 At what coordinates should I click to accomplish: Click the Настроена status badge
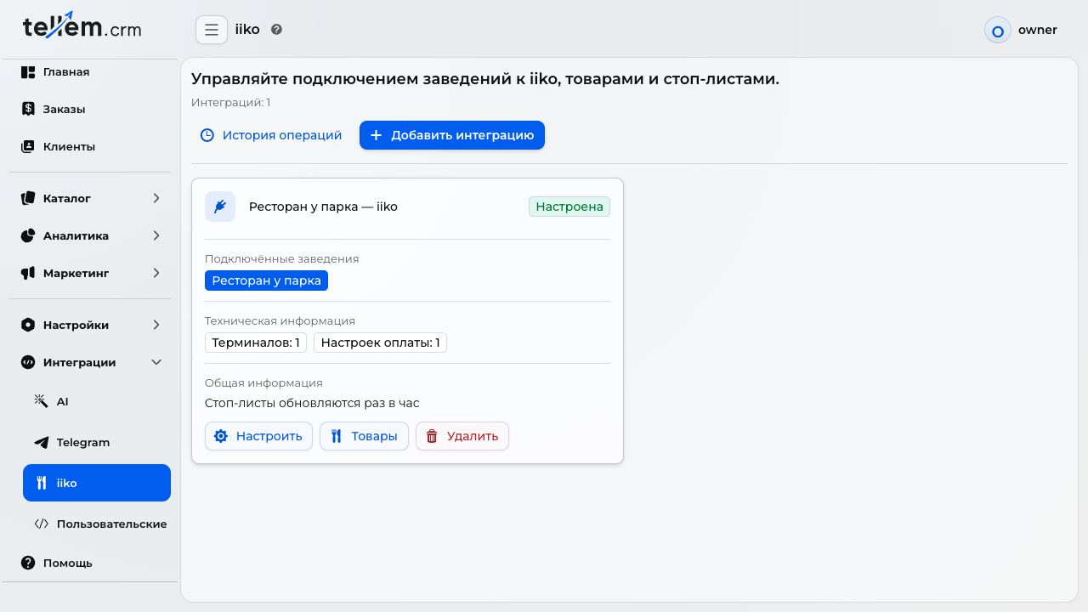pyautogui.click(x=569, y=207)
